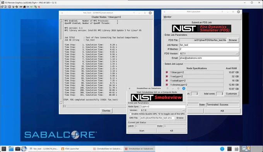
Task: Click the 'Cluster Nodes: 1:blue:ppn=2' header text
Action: [x=106, y=17]
